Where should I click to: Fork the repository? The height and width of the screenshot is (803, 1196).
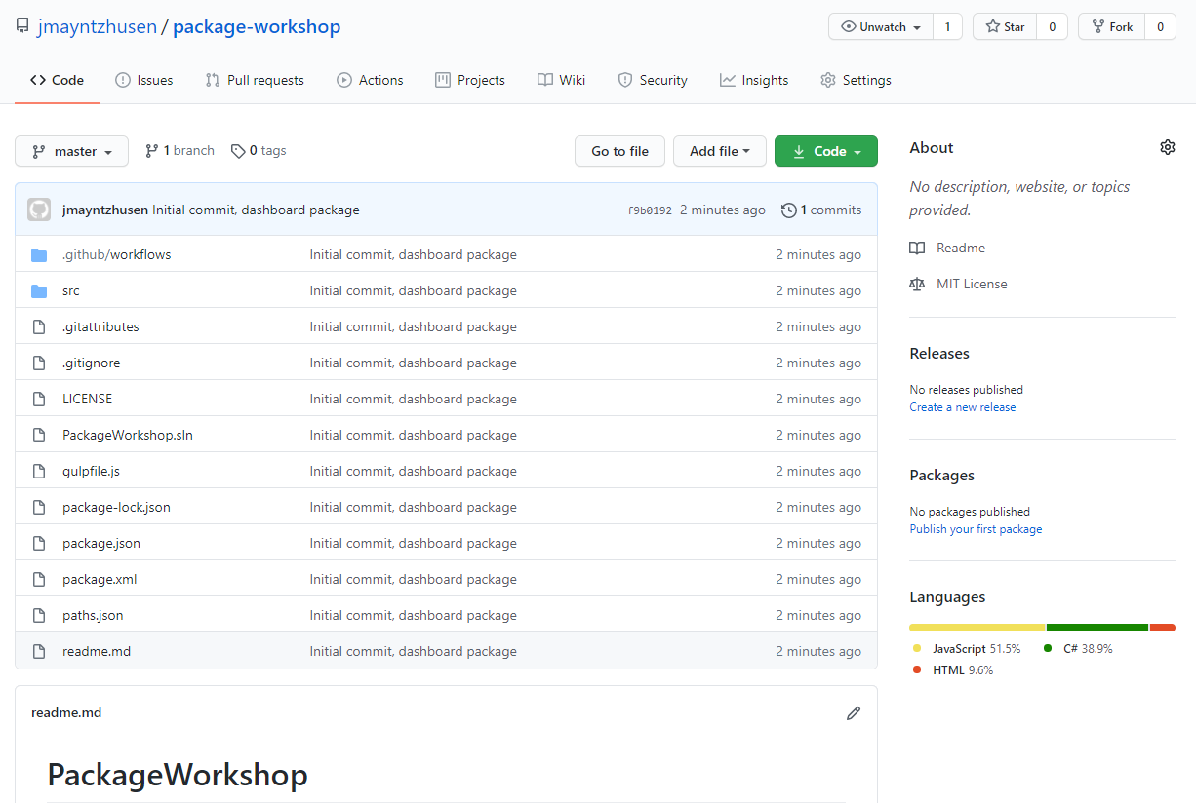[1112, 26]
